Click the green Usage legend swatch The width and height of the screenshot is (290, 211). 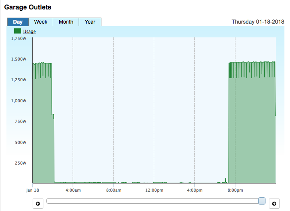click(x=18, y=31)
